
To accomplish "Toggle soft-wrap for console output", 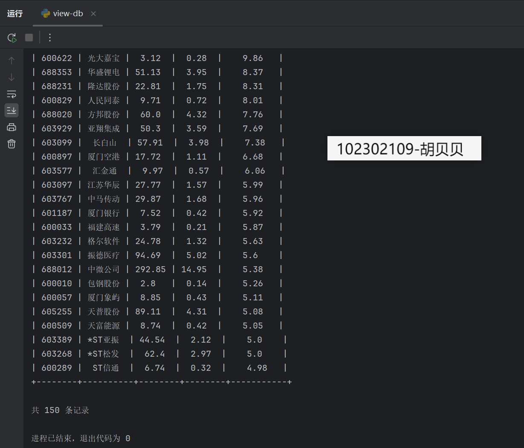I will point(12,94).
